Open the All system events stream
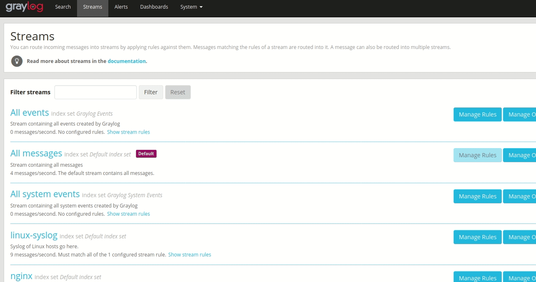Image resolution: width=536 pixels, height=282 pixels. tap(45, 194)
